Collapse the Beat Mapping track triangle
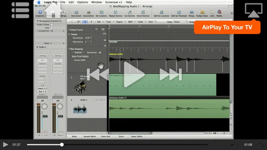This screenshot has width=267, height=150. tap(69, 49)
